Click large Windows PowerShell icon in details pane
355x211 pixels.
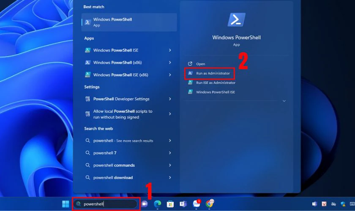236,20
